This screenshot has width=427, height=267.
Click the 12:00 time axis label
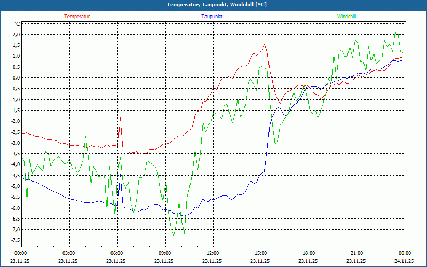[213, 253]
